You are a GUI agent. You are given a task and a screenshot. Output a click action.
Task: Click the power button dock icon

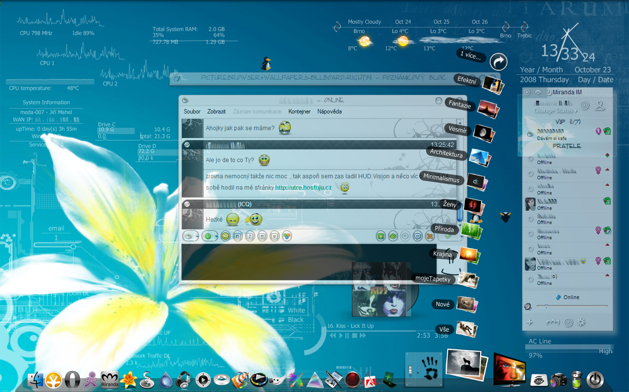pyautogui.click(x=595, y=380)
